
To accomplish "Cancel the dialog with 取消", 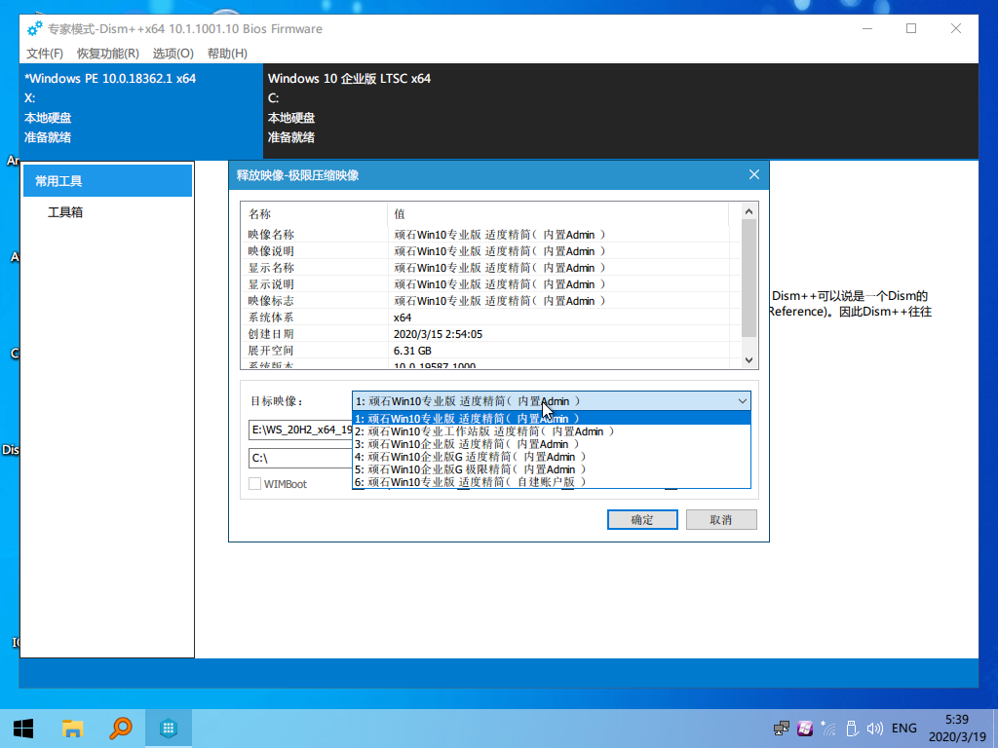I will (721, 520).
